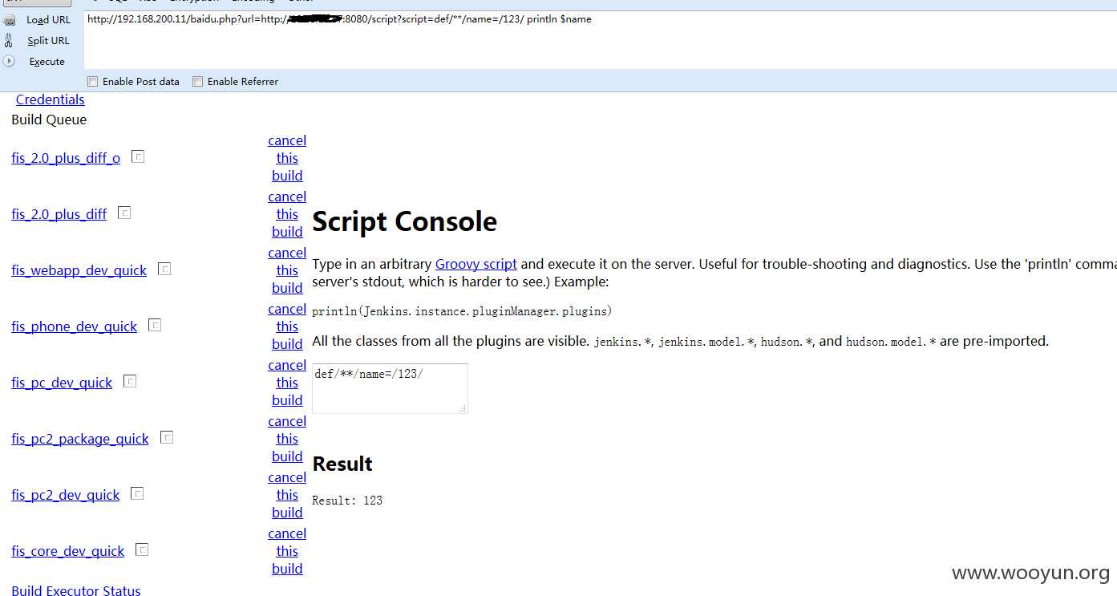Open the fis_2.0_plus_diff build link
This screenshot has height=596, width=1117.
point(59,214)
